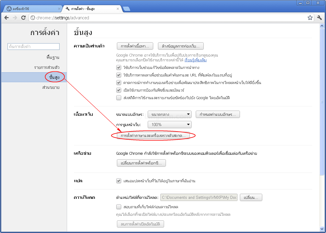This screenshot has height=233, width=326.
Task: Click the เรียนรู้เพิ่มเติม link
Action: click(x=195, y=60)
